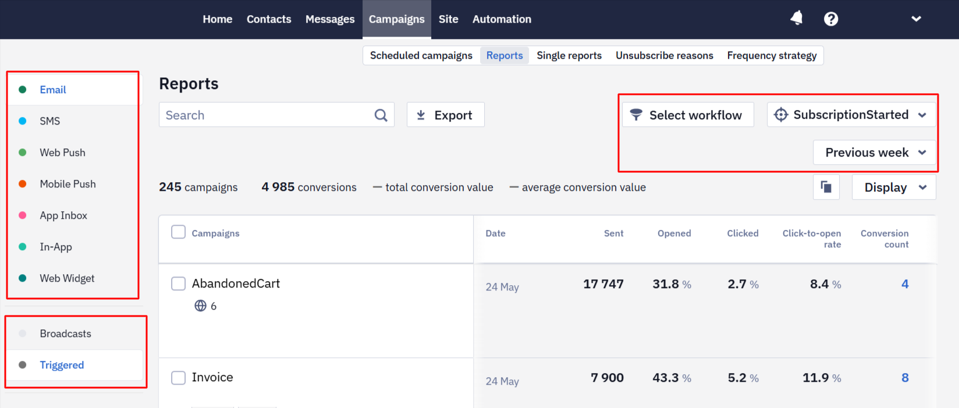The height and width of the screenshot is (408, 959).
Task: Click the 17 747 sent value
Action: (603, 284)
